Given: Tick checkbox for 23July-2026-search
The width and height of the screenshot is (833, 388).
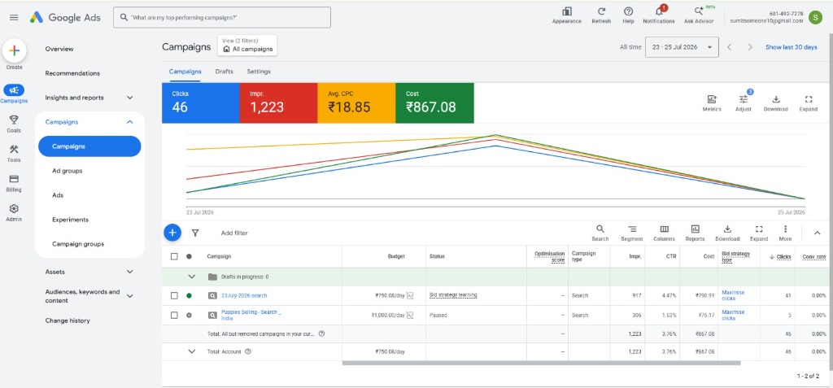Looking at the screenshot, I should click(x=174, y=295).
